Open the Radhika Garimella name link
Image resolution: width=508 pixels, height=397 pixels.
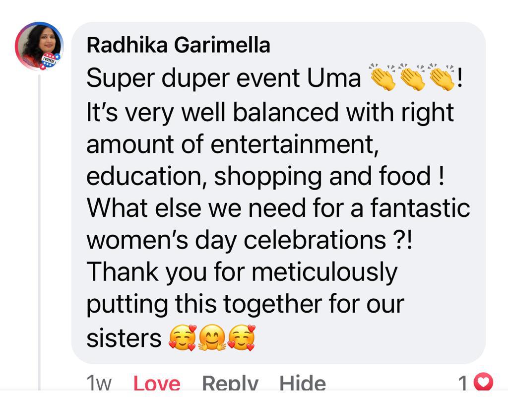pos(178,45)
